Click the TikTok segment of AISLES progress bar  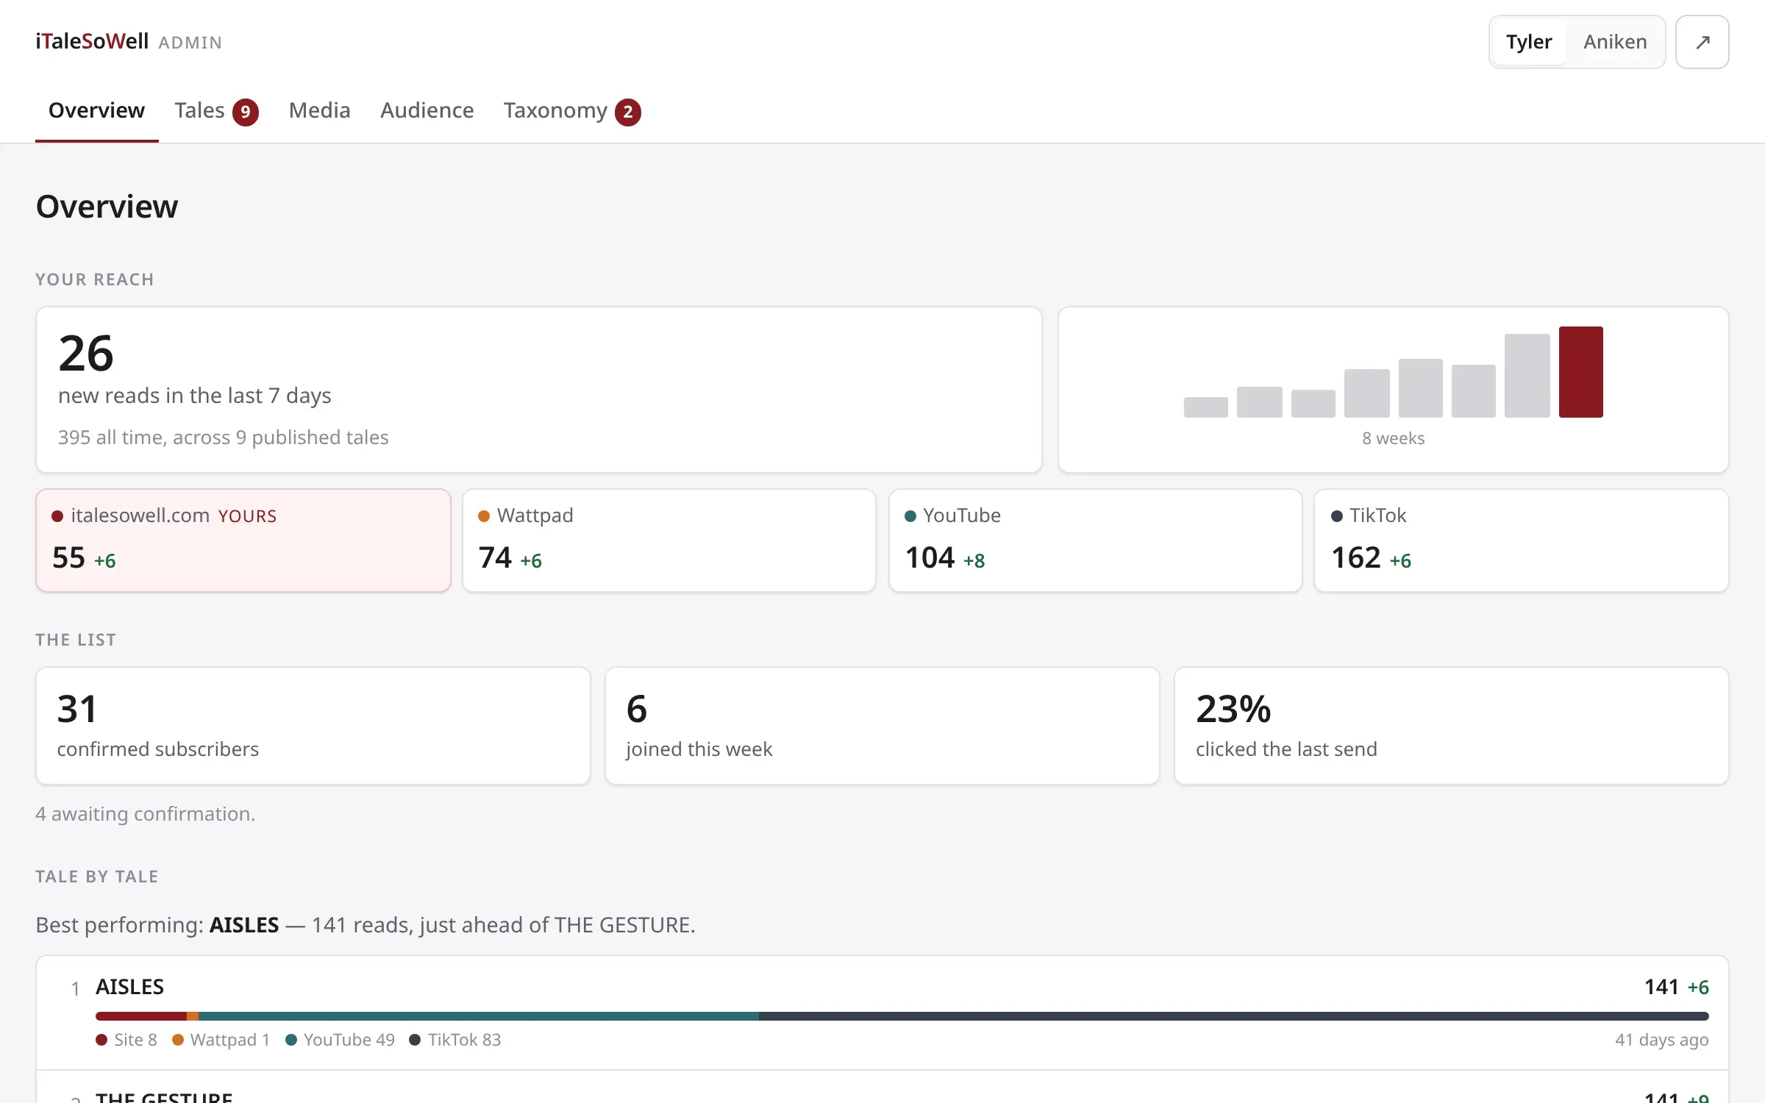(1234, 1016)
